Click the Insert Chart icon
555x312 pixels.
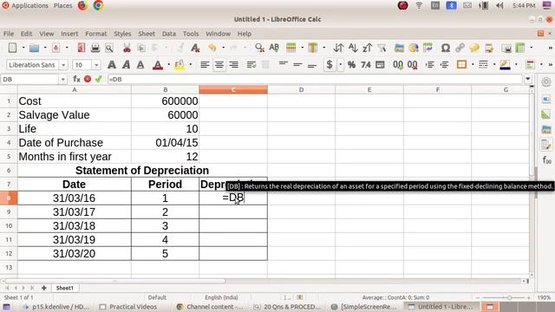click(414, 48)
